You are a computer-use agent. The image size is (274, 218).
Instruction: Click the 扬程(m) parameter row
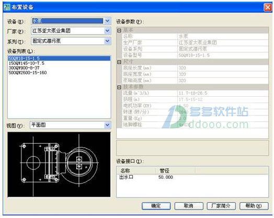pos(195,99)
